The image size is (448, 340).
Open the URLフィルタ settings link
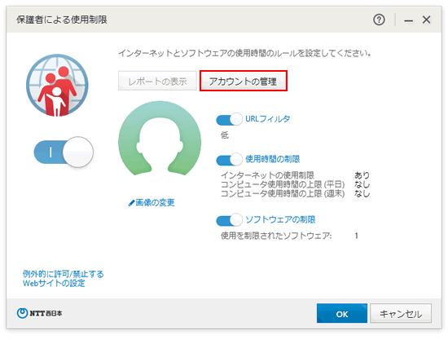coord(268,119)
